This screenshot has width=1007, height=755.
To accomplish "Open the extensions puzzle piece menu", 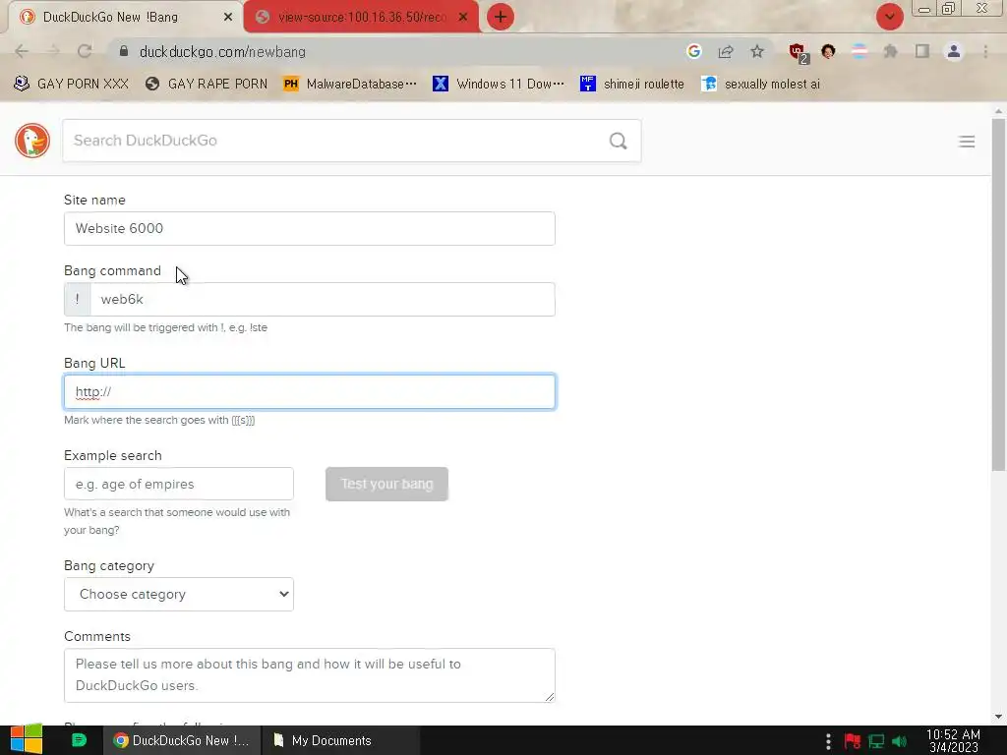I will pos(891,51).
